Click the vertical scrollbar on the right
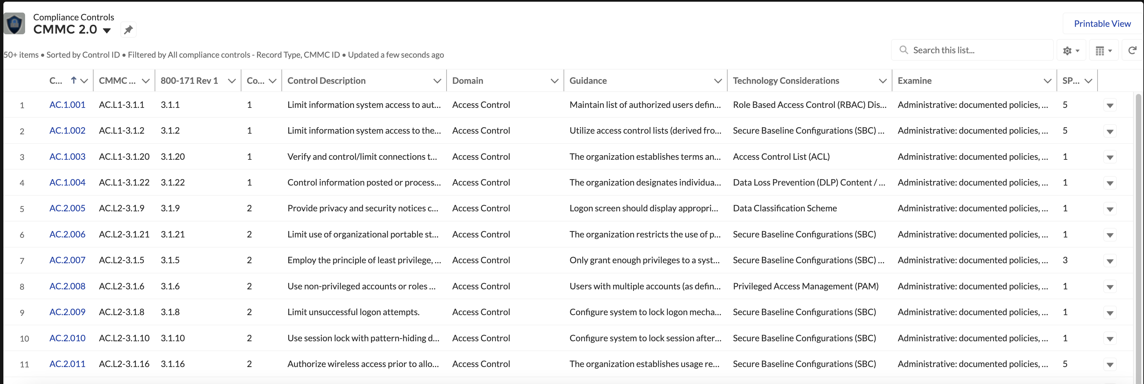 [x=1138, y=222]
